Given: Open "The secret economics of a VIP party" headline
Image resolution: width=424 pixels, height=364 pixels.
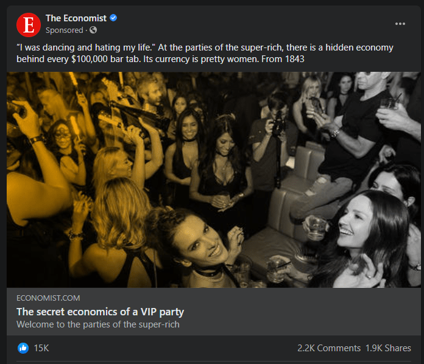Looking at the screenshot, I should pos(100,312).
